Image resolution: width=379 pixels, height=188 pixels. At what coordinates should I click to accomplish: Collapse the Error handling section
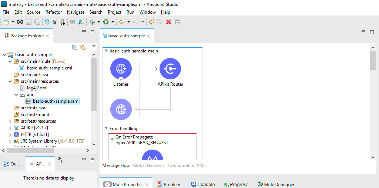point(106,129)
